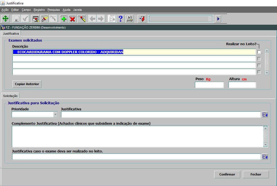The width and height of the screenshot is (277, 186).
Task: Toggle the third row Realizar no Leito checkbox
Action: (259, 65)
